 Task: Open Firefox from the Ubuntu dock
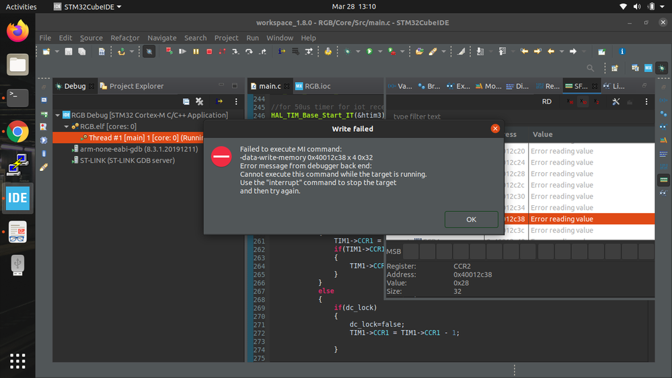17,32
